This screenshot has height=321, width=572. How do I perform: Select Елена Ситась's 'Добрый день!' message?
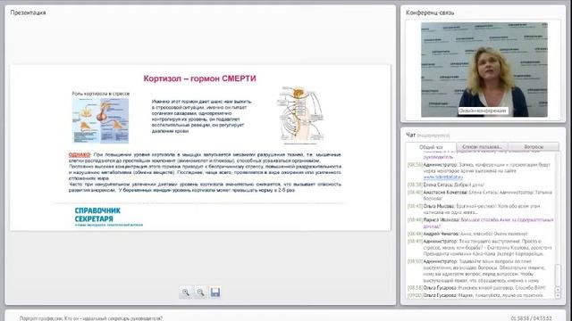click(x=446, y=185)
